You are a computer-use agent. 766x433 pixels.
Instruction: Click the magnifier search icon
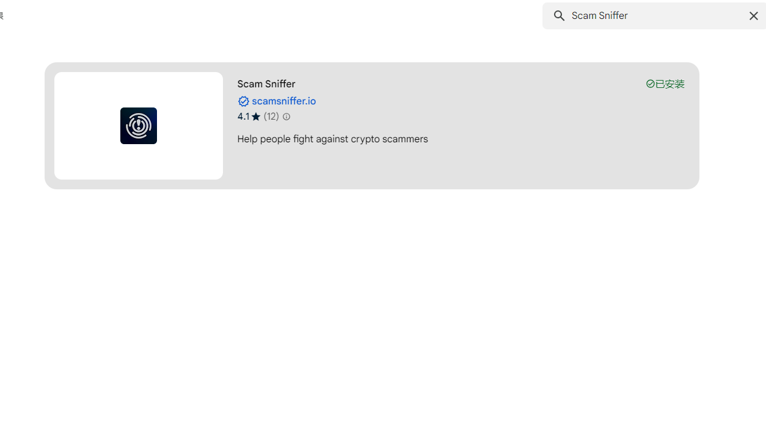pyautogui.click(x=559, y=16)
